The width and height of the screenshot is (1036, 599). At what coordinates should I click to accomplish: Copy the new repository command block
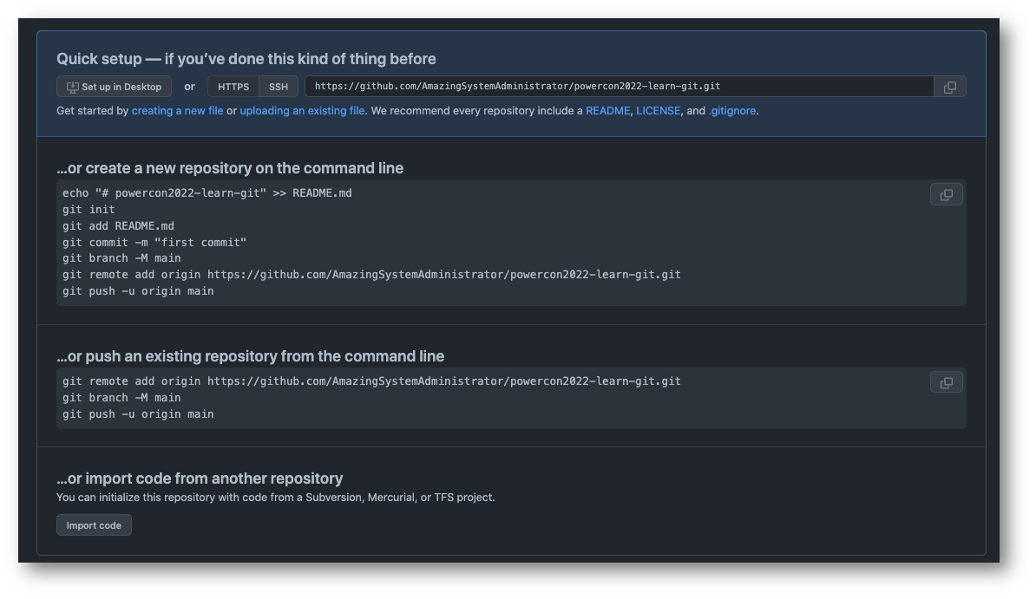pyautogui.click(x=947, y=194)
